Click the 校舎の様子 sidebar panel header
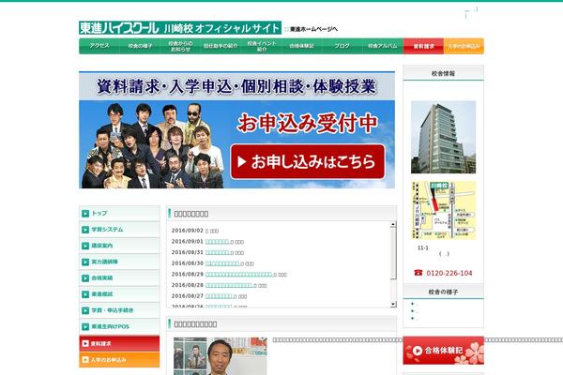 [x=444, y=292]
